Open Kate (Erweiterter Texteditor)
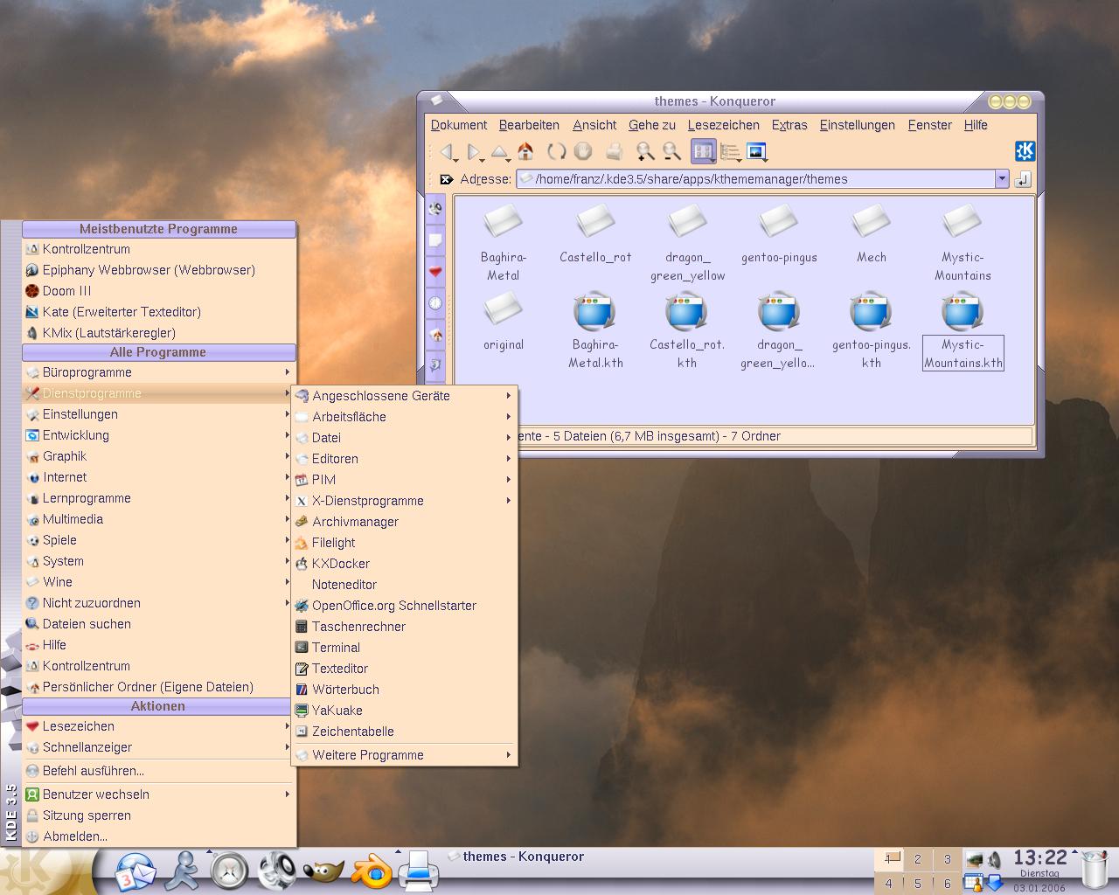The image size is (1119, 895). click(158, 312)
